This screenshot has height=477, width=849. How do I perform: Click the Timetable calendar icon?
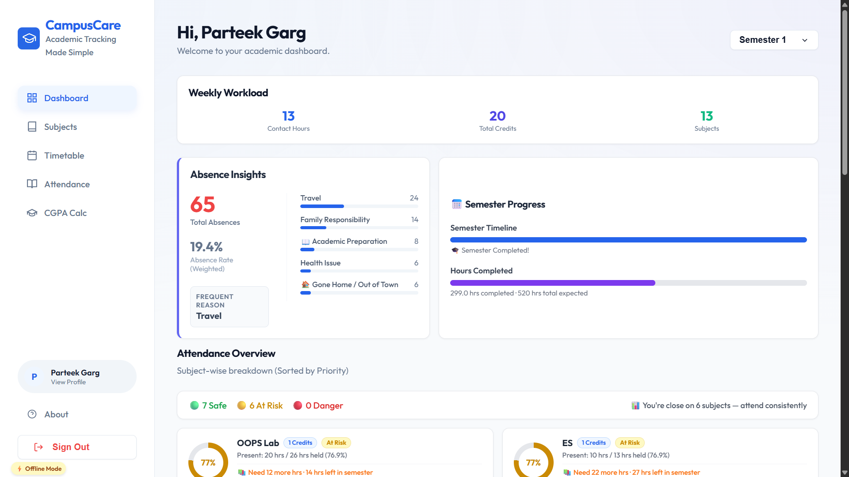point(32,155)
